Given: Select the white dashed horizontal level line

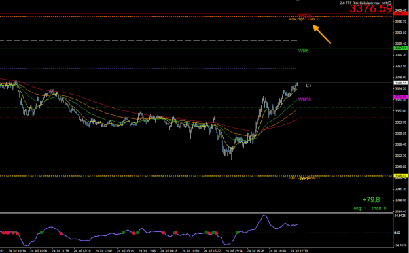Looking at the screenshot, I should 149,41.
